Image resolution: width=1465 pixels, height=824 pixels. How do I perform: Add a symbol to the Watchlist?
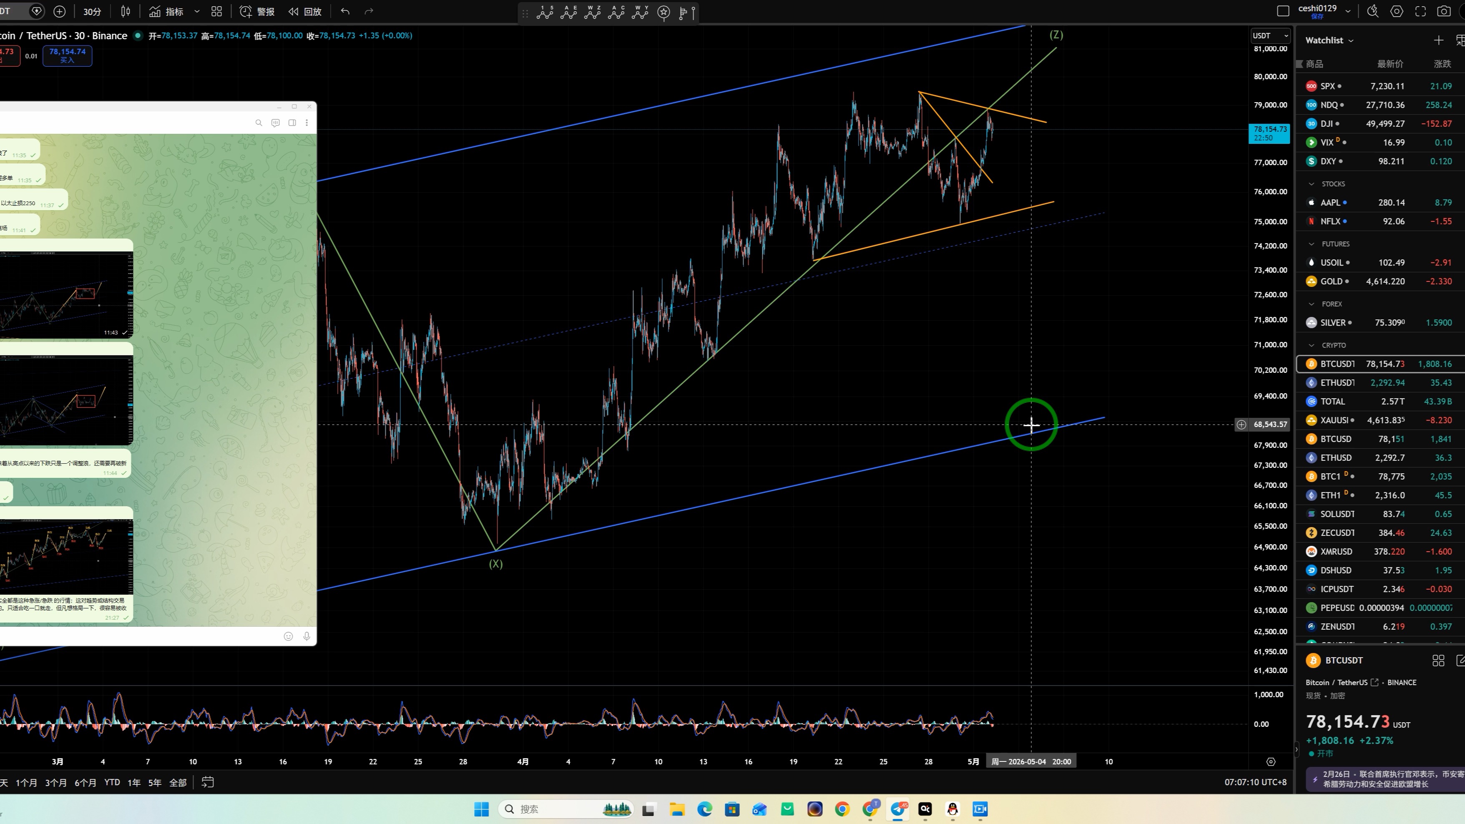coord(1438,40)
